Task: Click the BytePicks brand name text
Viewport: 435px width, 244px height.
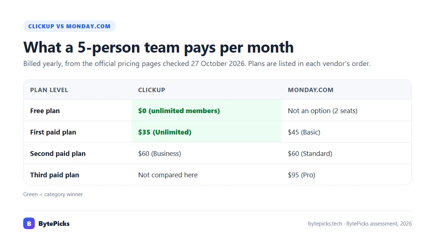Action: tap(54, 224)
